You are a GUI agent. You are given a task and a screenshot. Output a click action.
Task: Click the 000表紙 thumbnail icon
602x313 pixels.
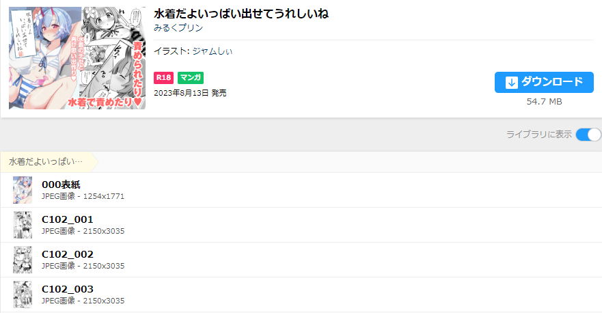(x=23, y=190)
